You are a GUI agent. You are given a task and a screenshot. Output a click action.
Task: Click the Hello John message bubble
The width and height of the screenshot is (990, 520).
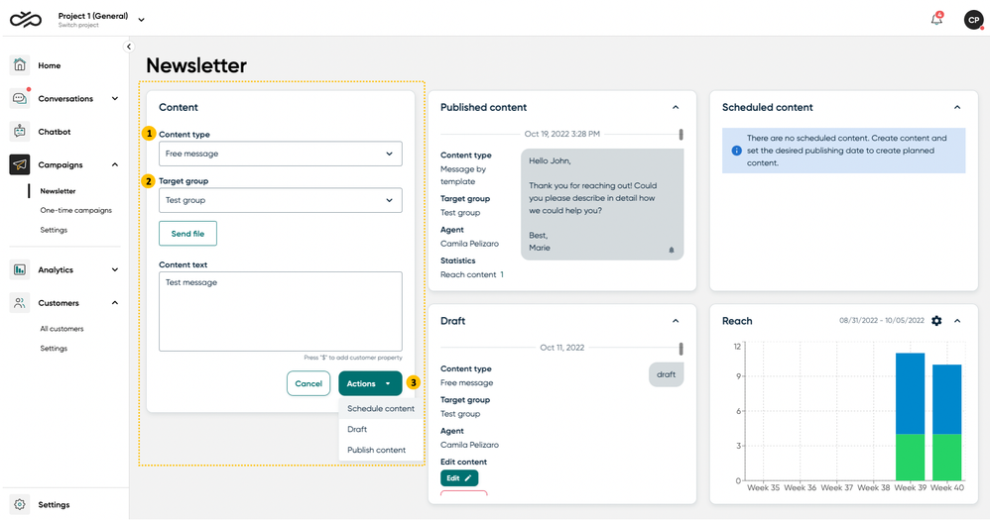(x=602, y=204)
